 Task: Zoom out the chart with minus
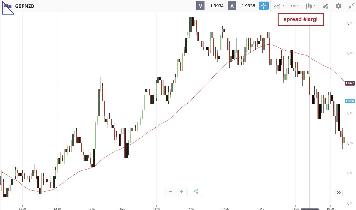[x=170, y=192]
